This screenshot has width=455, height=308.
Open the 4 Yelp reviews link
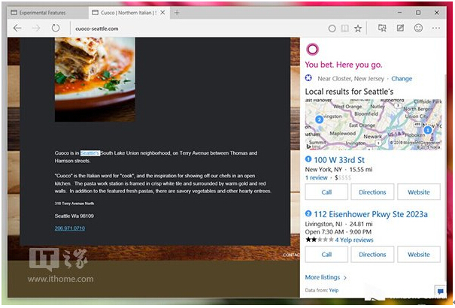pos(354,240)
